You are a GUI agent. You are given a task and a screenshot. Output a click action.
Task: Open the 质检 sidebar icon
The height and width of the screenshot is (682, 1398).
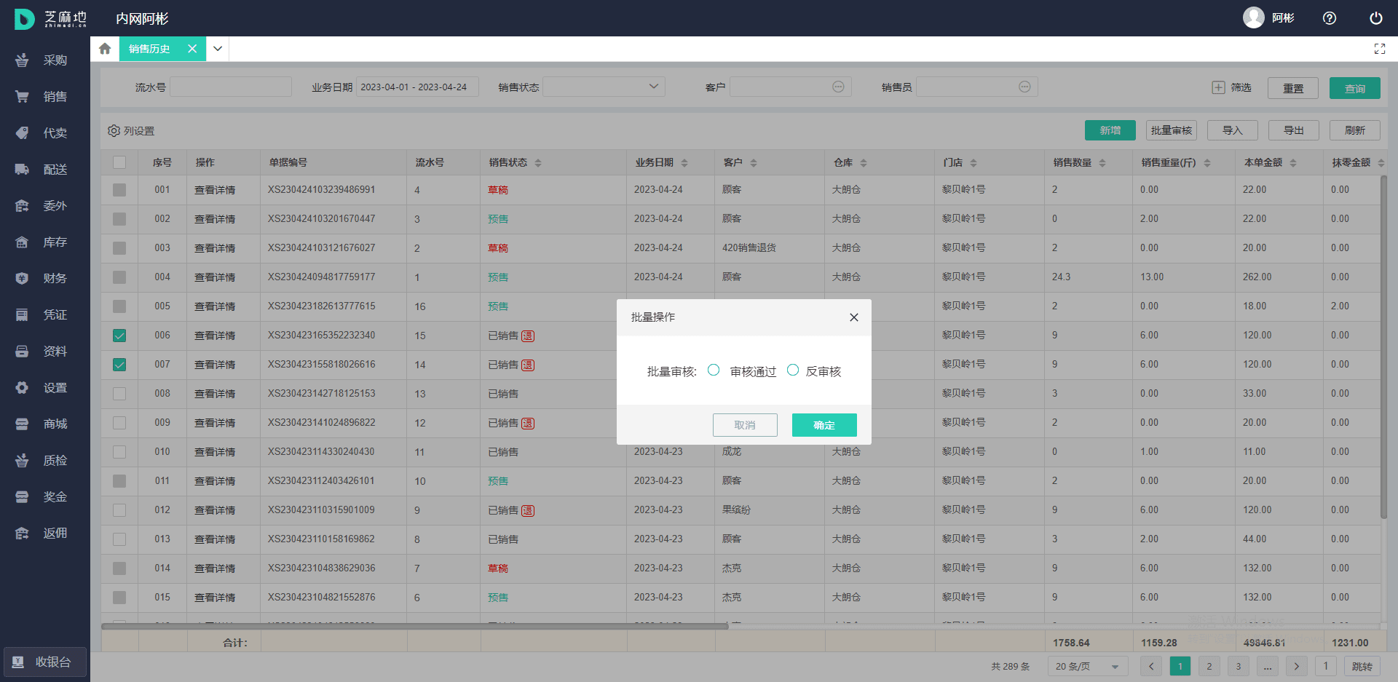click(x=22, y=460)
